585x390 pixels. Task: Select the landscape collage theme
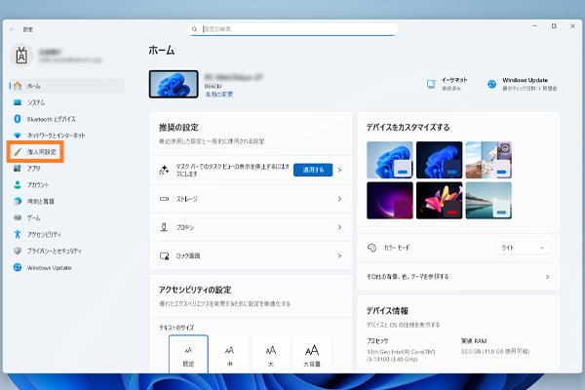[x=488, y=160]
